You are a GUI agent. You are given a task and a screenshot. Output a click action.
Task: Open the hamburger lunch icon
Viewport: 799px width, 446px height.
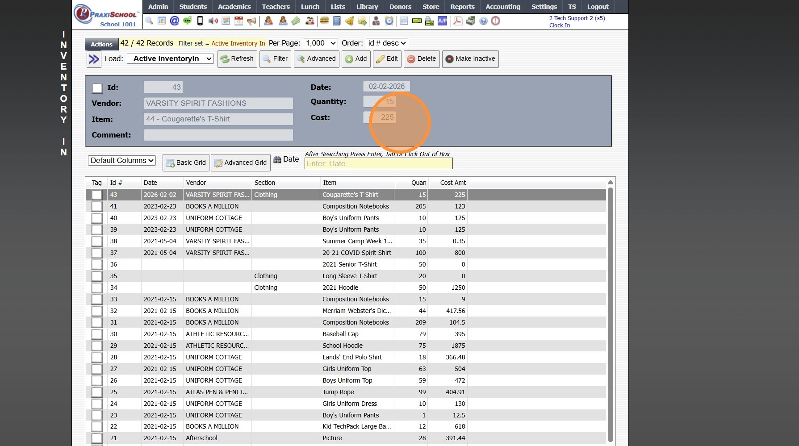[x=324, y=21]
